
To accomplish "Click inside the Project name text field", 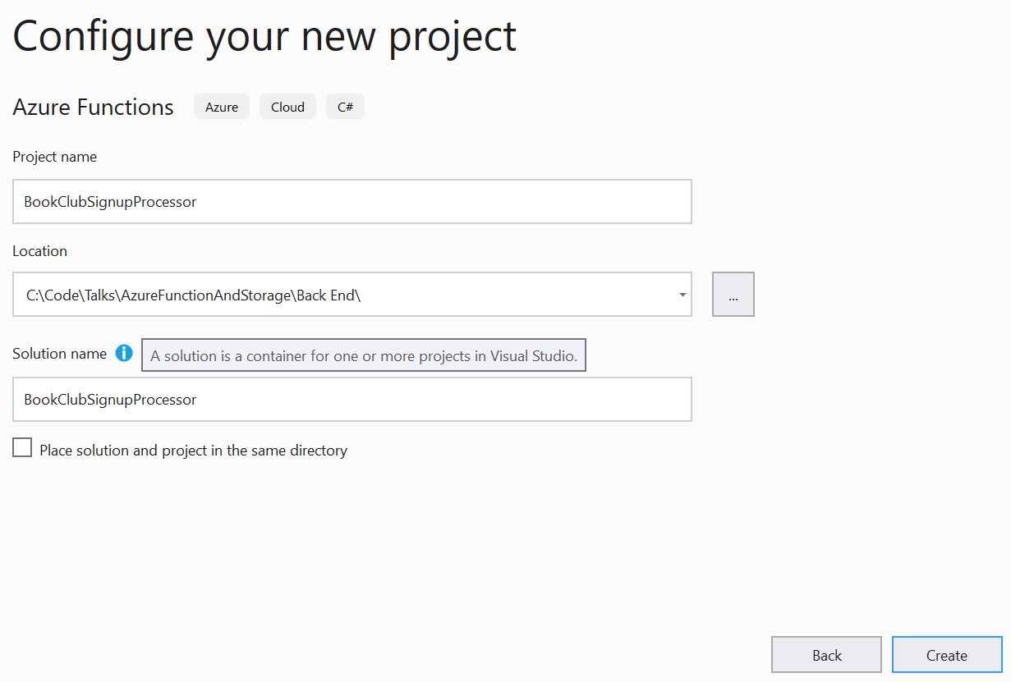I will point(352,201).
